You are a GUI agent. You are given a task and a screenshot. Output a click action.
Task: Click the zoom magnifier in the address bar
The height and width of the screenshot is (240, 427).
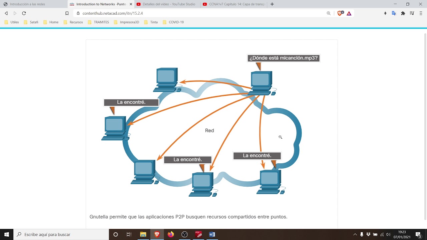coord(329,13)
